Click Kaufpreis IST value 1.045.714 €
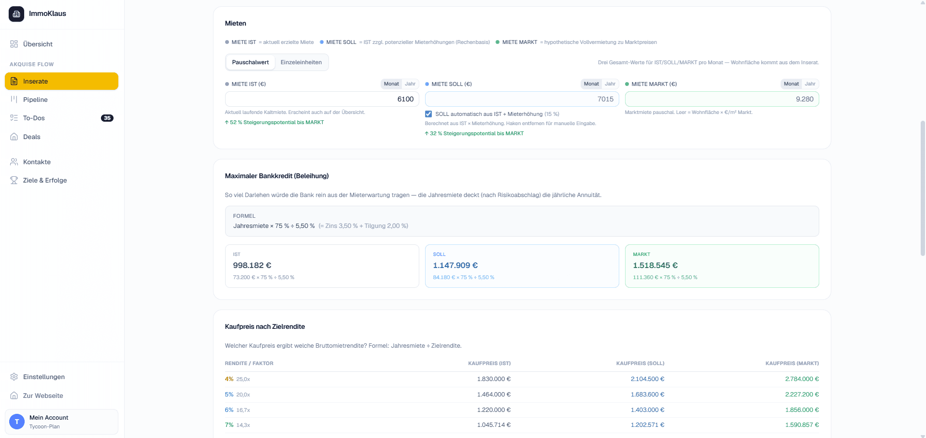Image resolution: width=926 pixels, height=438 pixels. click(x=494, y=425)
